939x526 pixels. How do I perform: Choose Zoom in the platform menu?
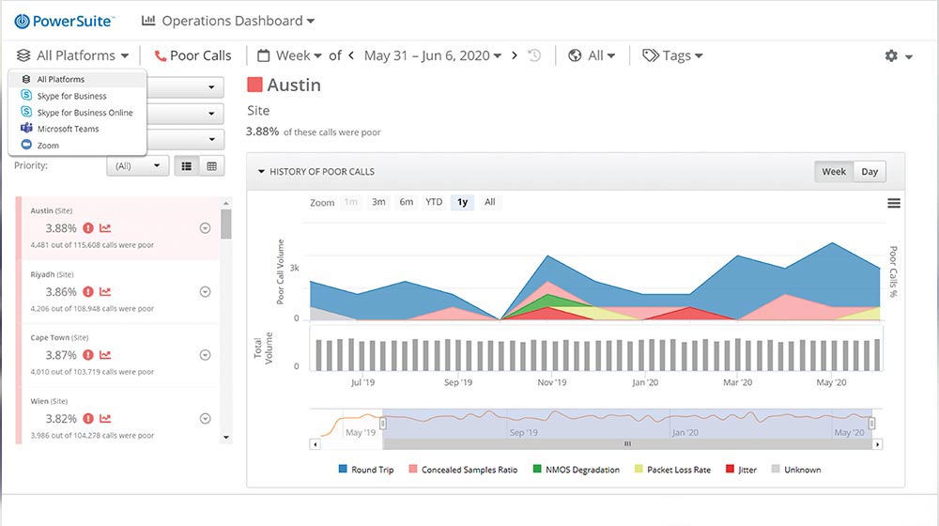tap(48, 146)
